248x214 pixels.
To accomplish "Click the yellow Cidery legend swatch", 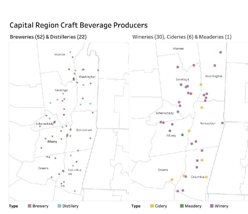I will pos(152,206).
